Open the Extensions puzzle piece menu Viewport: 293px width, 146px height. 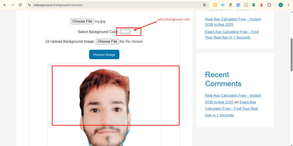coord(269,5)
